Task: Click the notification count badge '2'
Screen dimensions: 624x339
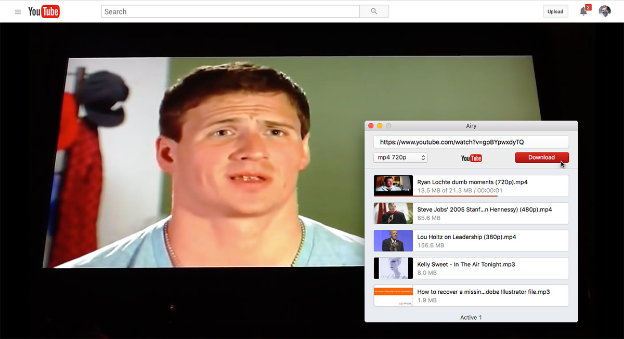Action: click(x=588, y=7)
